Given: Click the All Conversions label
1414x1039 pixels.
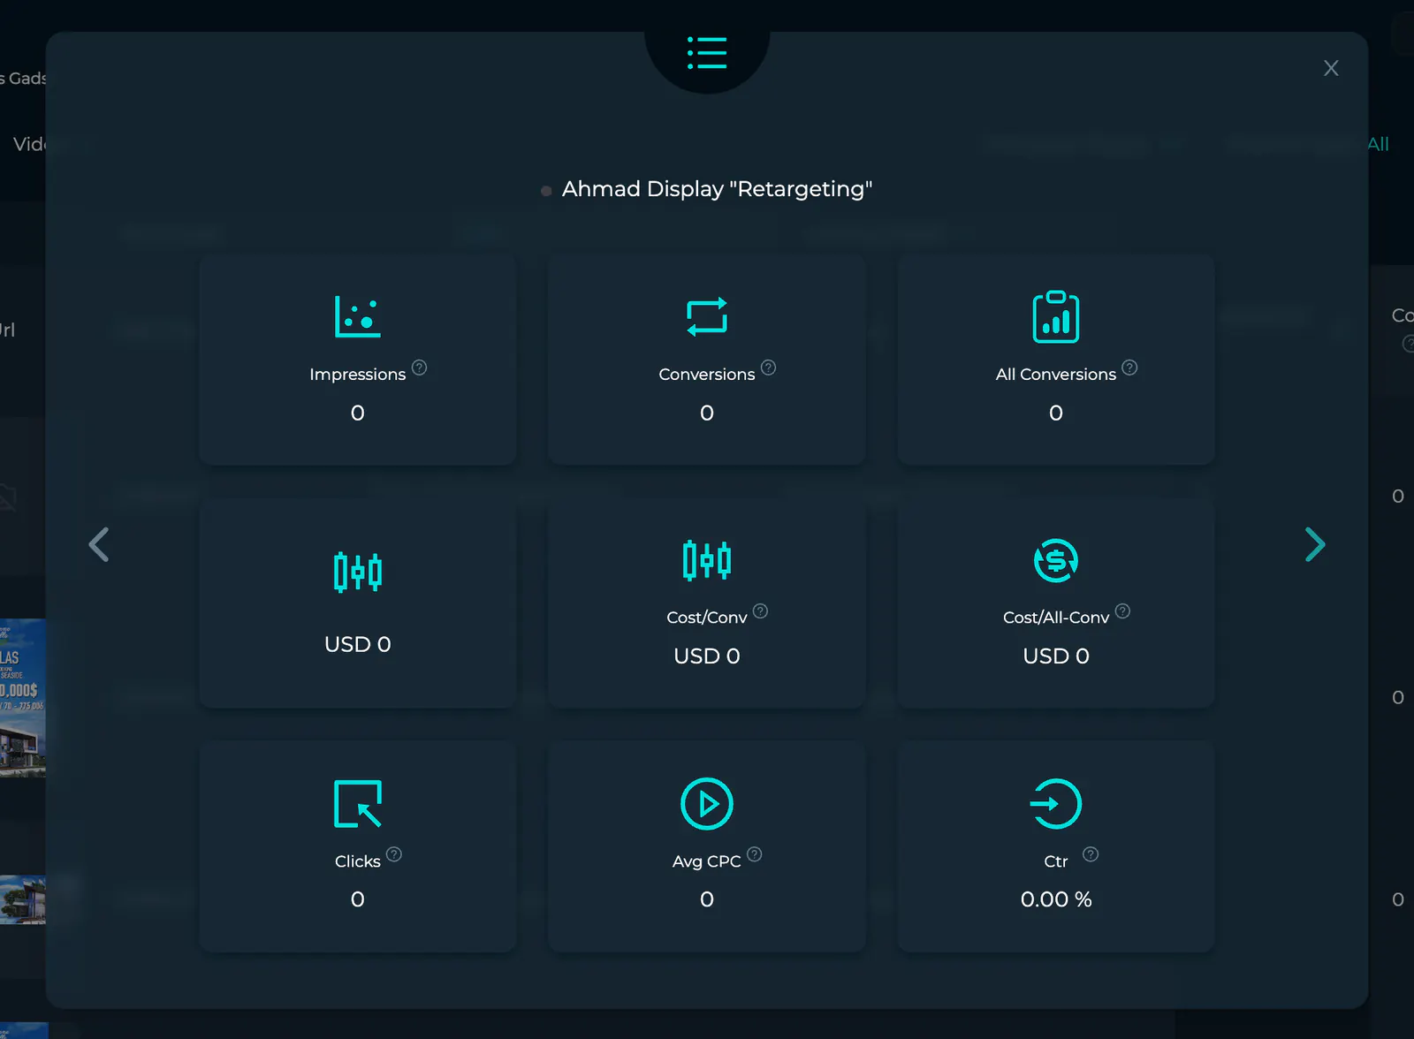Looking at the screenshot, I should click(1056, 375).
